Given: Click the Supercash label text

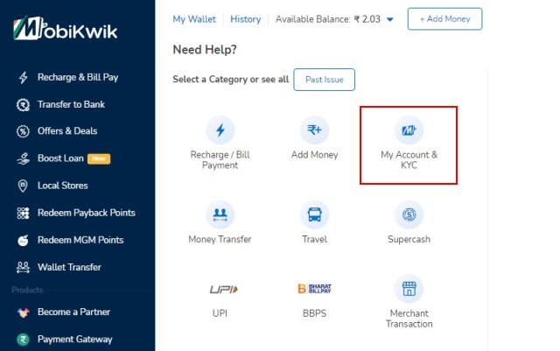Looking at the screenshot, I should coord(409,239).
